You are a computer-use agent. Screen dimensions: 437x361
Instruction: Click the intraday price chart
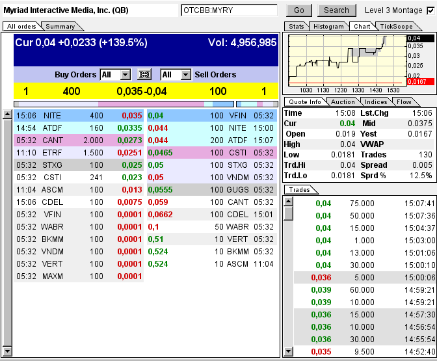pos(347,60)
